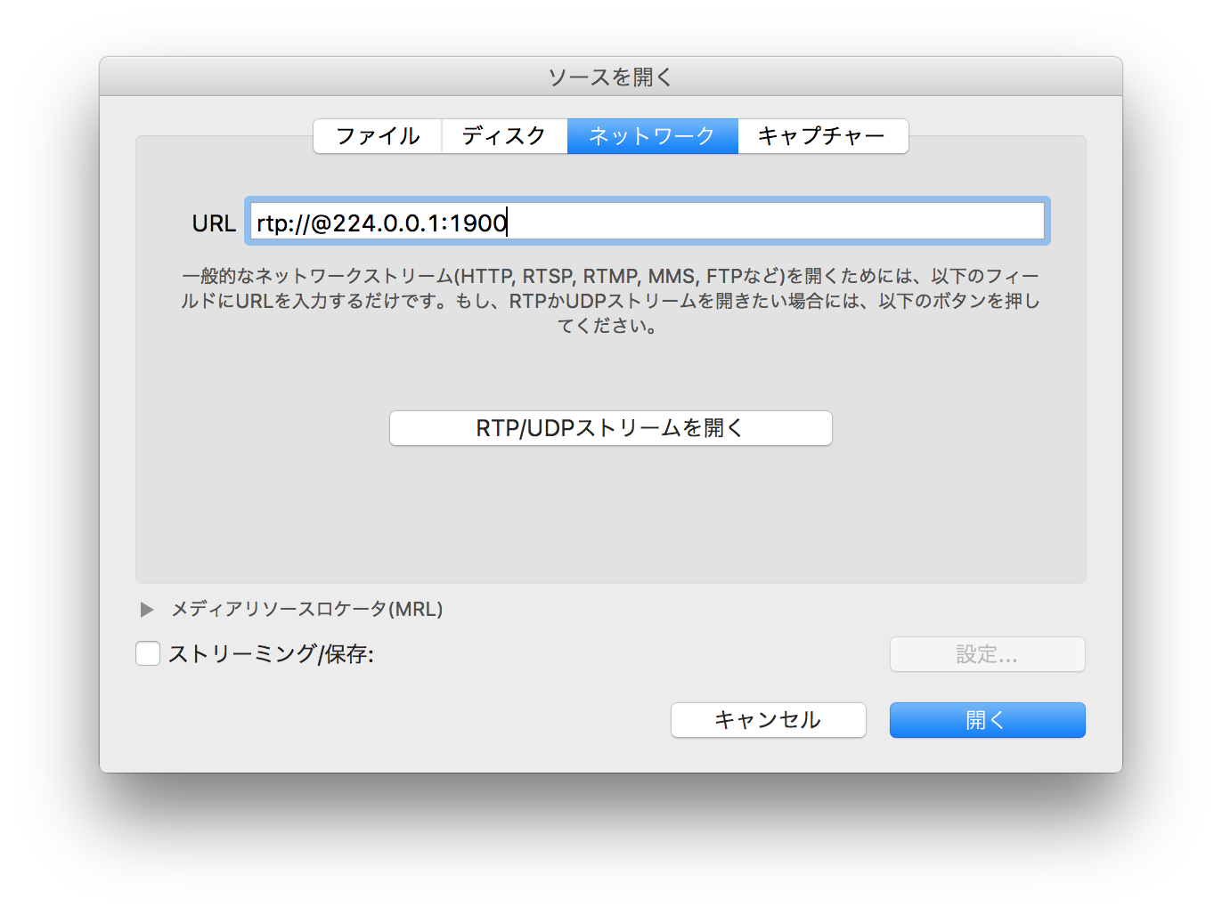Enable the ストリーミング/保存 checkbox

[x=148, y=653]
